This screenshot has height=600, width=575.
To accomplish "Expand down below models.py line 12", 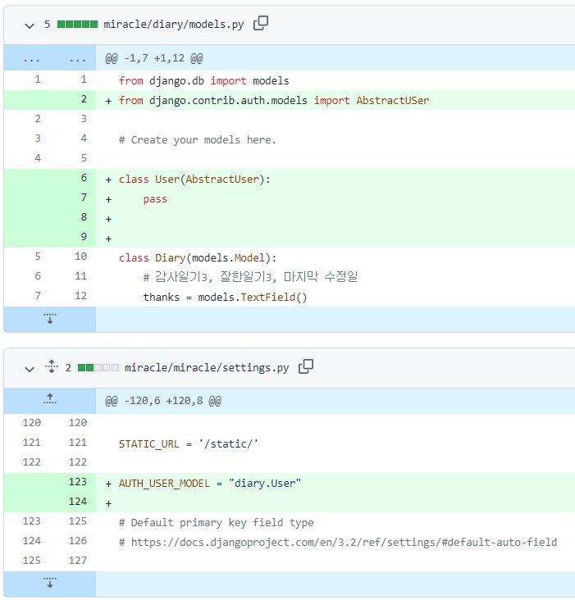I will (x=50, y=319).
